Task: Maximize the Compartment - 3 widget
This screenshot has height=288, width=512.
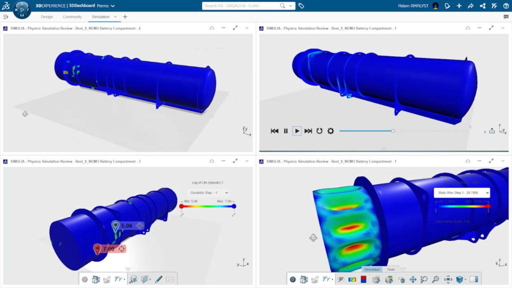Action: (x=235, y=161)
